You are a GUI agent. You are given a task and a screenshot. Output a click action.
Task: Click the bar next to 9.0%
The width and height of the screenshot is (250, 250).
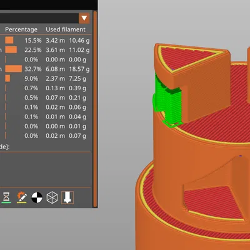(7, 78)
